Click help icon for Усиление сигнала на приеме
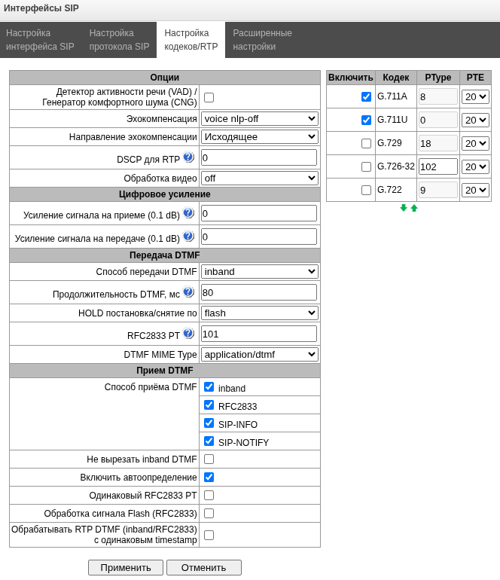500x580 pixels. (188, 213)
